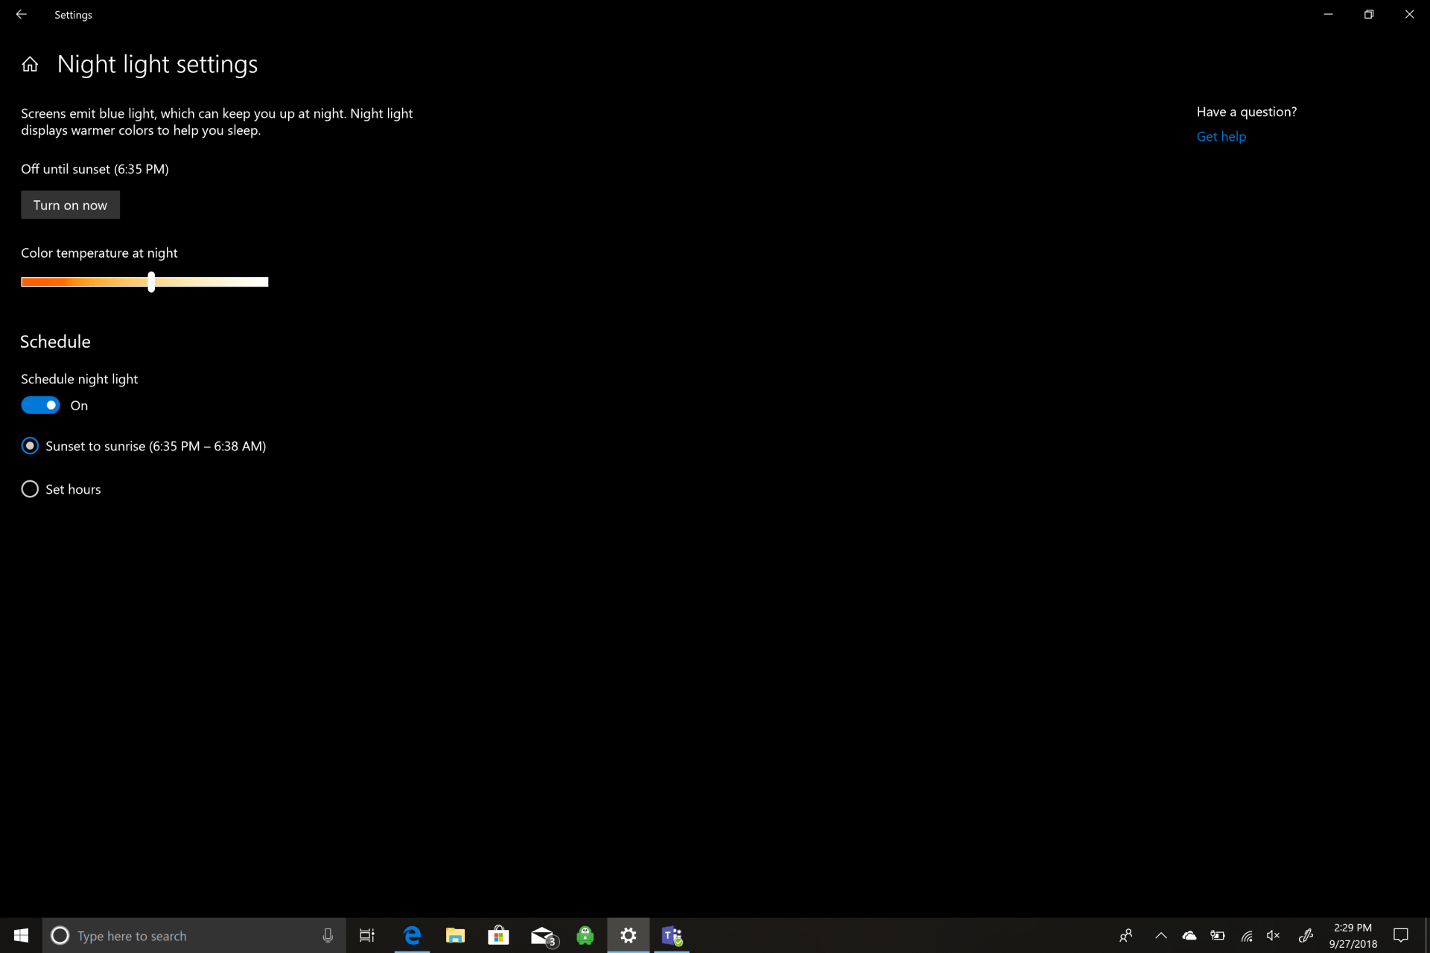Viewport: 1430px width, 953px height.
Task: Close the Settings window
Action: coord(1409,14)
